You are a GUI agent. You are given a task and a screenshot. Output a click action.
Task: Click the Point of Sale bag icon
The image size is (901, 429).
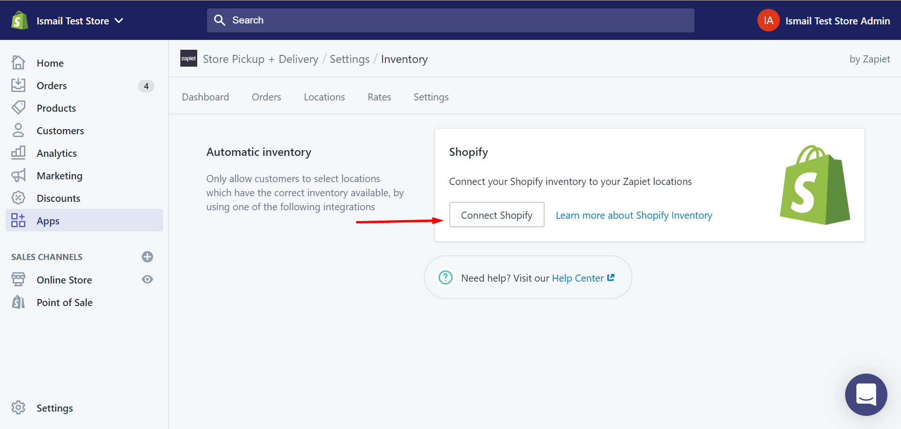[18, 302]
